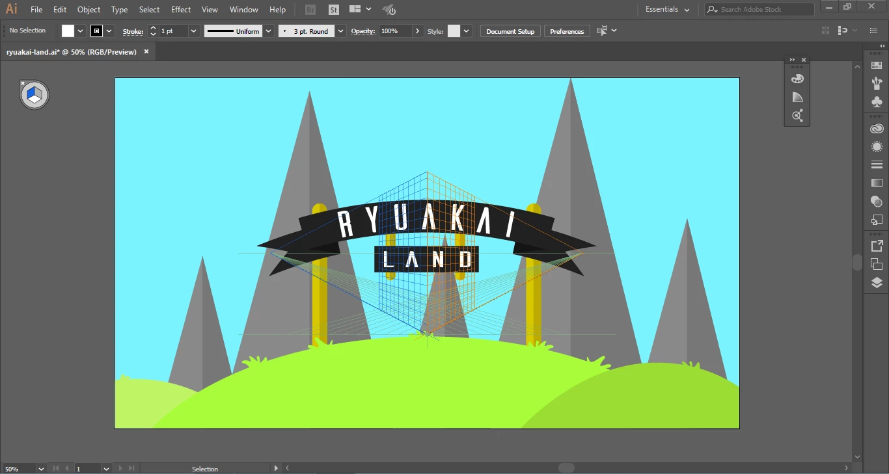Open the Essentials workspace switcher
Viewport: 889px width, 474px height.
click(667, 10)
